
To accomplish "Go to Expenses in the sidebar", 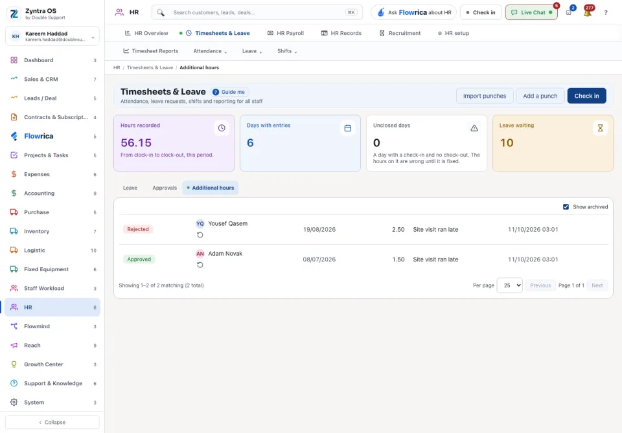I will tap(52, 174).
